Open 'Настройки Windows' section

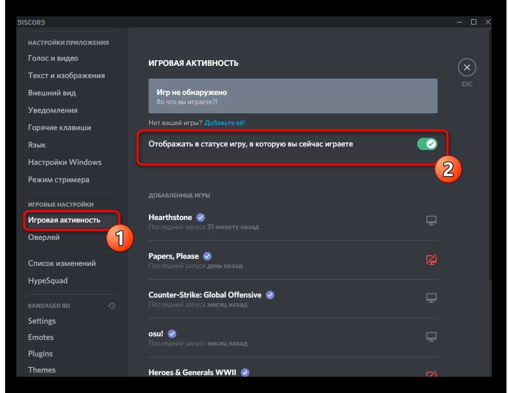point(65,162)
